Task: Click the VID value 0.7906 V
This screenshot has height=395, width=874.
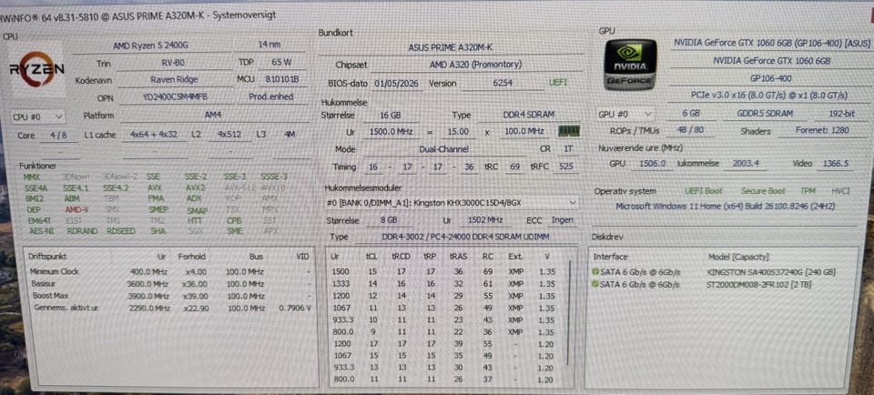Action: 294,308
